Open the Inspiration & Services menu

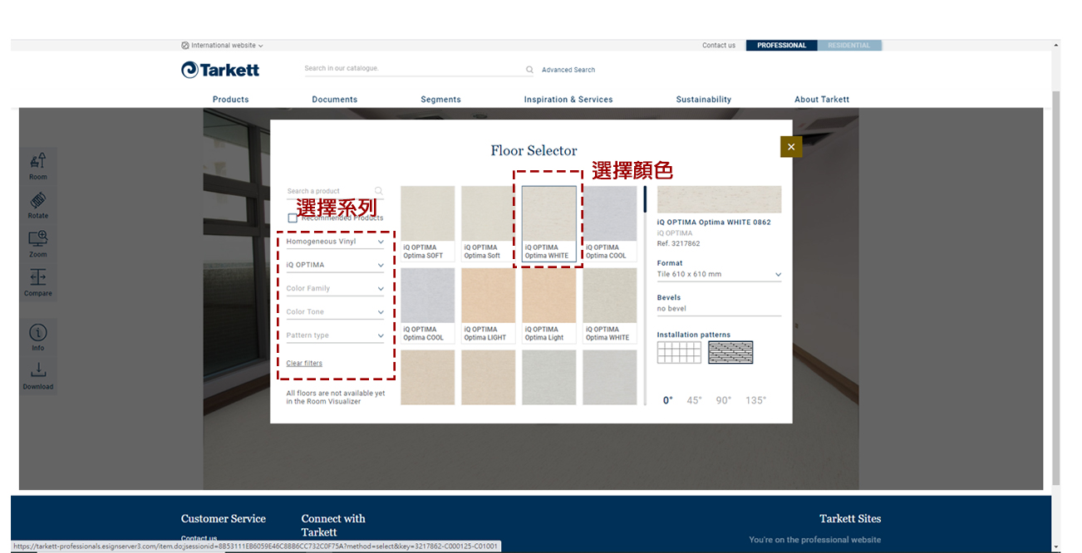[568, 100]
